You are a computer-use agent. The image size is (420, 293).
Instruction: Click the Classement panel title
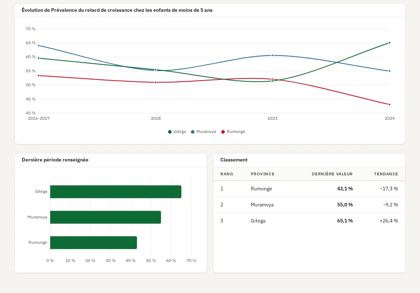coord(234,160)
